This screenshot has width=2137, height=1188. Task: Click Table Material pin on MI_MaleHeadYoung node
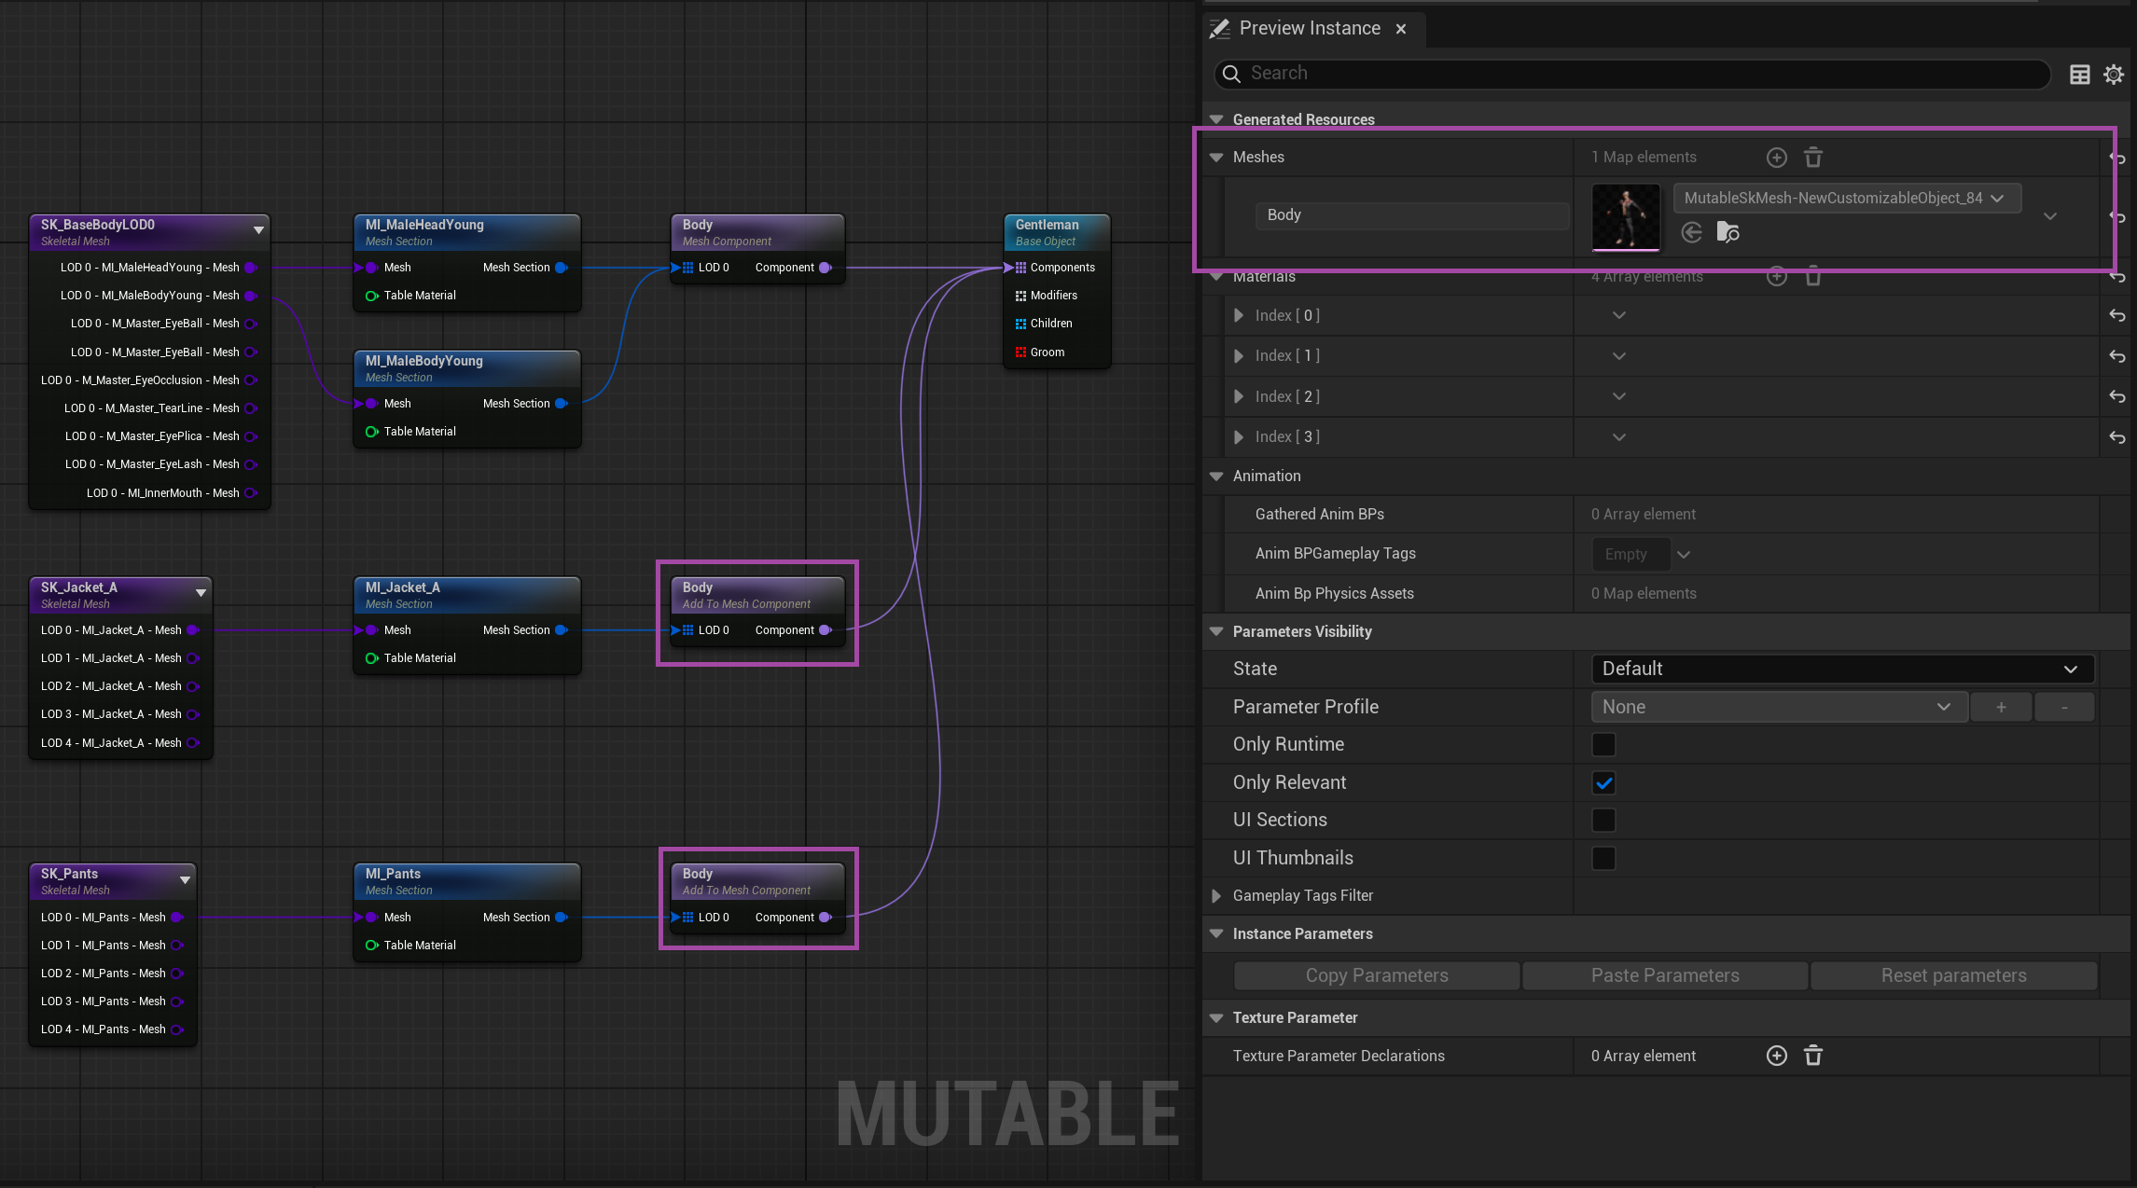(x=371, y=296)
